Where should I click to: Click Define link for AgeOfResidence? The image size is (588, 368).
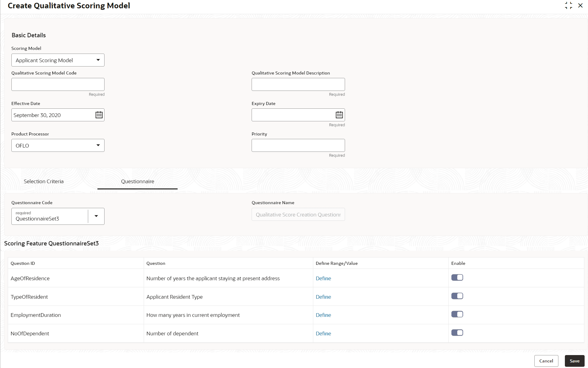323,278
